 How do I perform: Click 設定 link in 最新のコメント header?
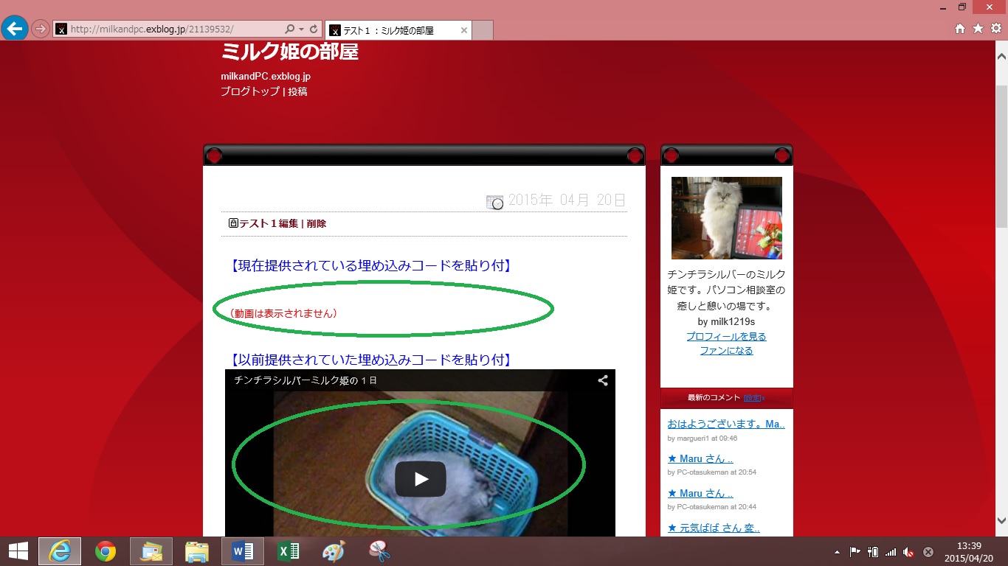[x=753, y=398]
